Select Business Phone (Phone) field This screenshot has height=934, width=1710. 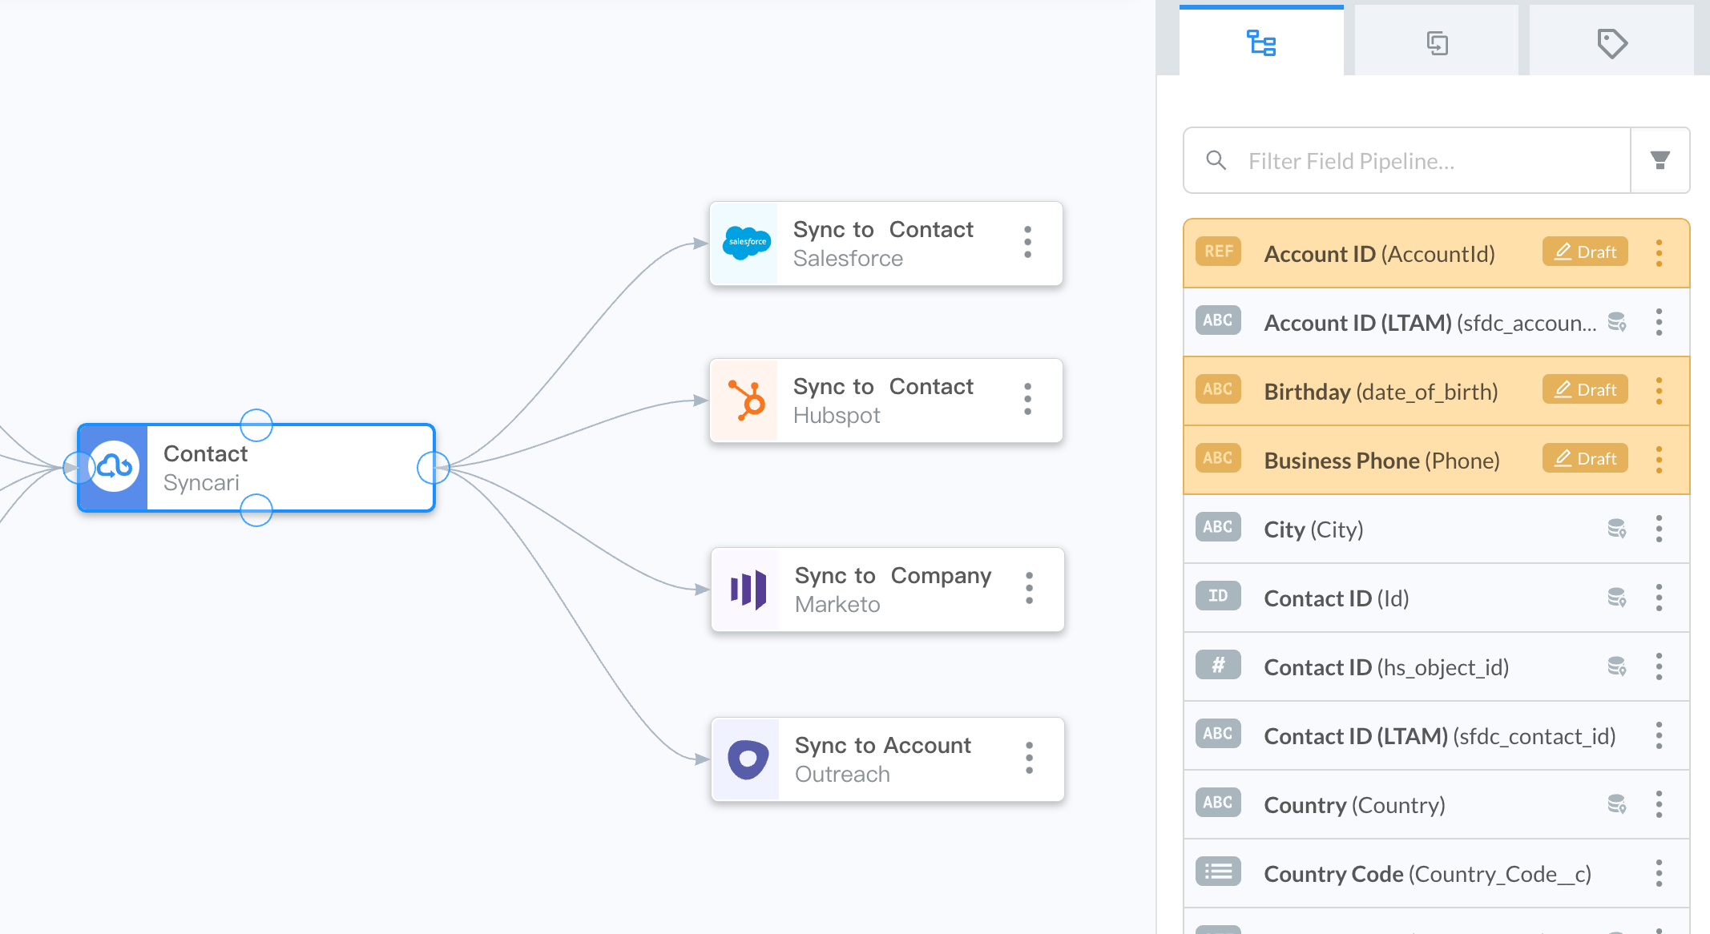1436,460
